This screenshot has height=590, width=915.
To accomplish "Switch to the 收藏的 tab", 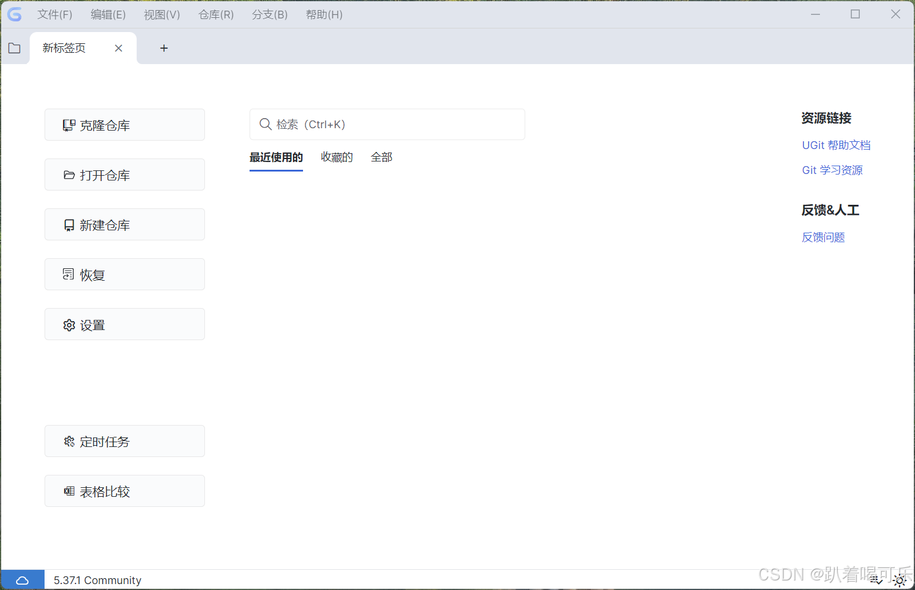I will (337, 157).
